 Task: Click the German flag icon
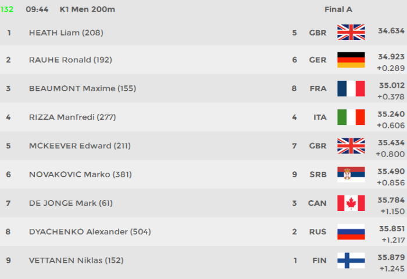click(351, 60)
